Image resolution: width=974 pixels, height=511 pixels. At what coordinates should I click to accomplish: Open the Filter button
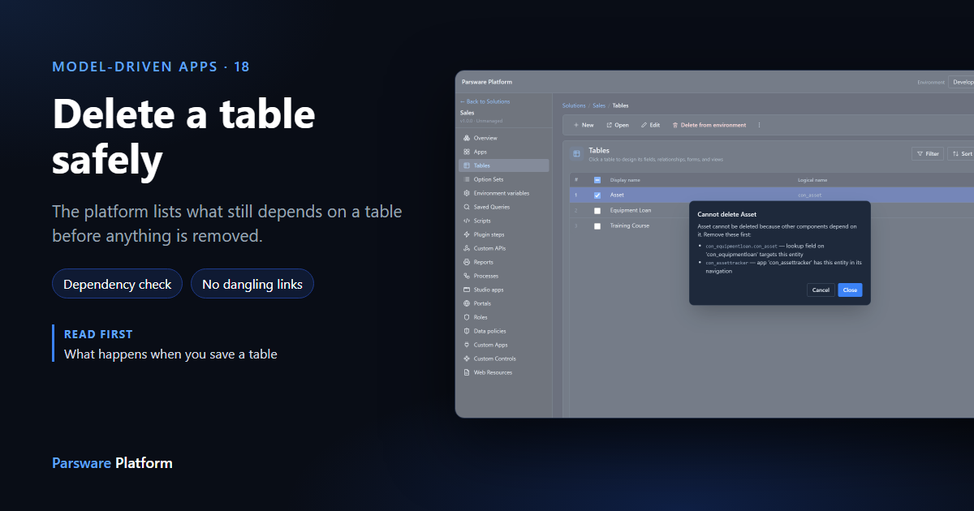[x=928, y=153]
